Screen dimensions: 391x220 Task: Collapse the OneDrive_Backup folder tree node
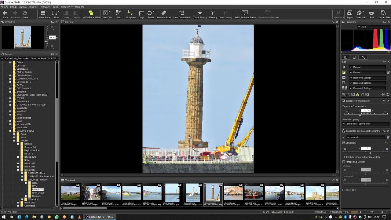click(10, 131)
